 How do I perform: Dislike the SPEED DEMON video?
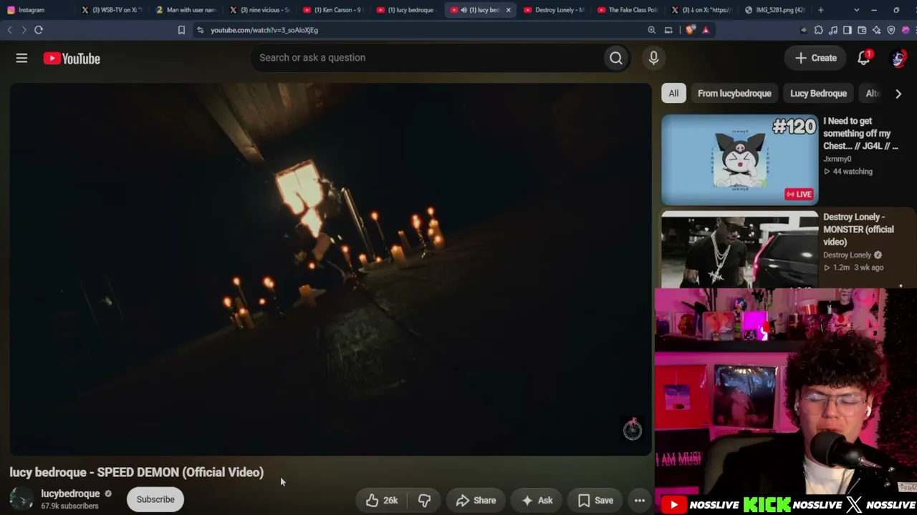tap(424, 500)
